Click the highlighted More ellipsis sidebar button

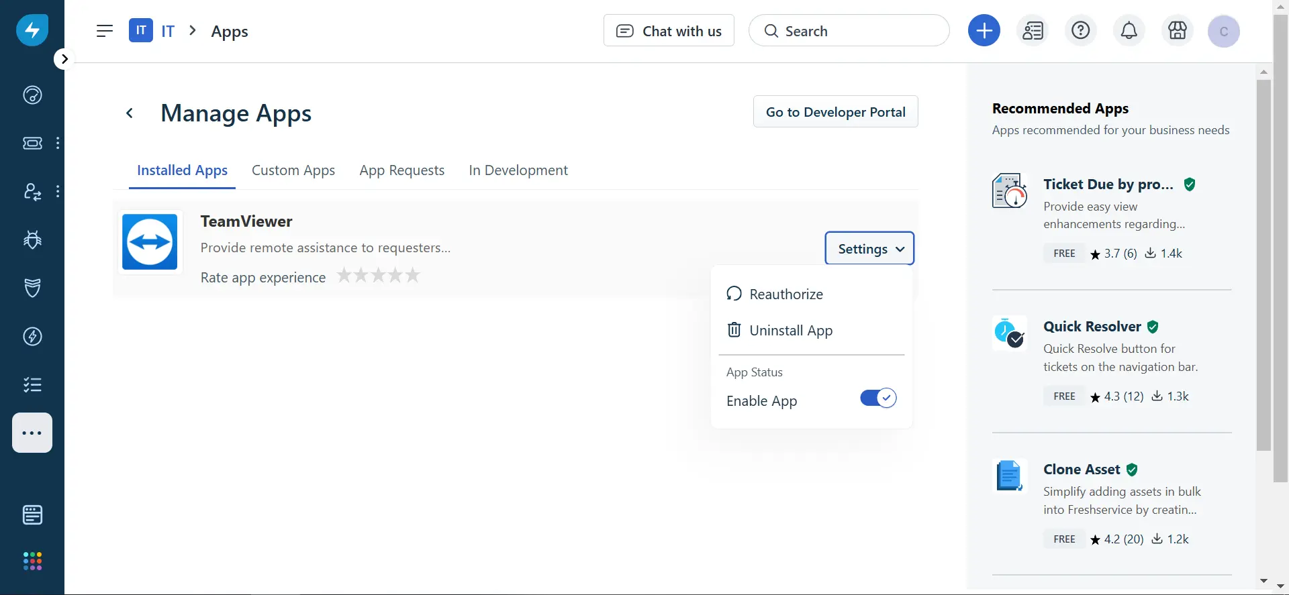[x=32, y=433]
